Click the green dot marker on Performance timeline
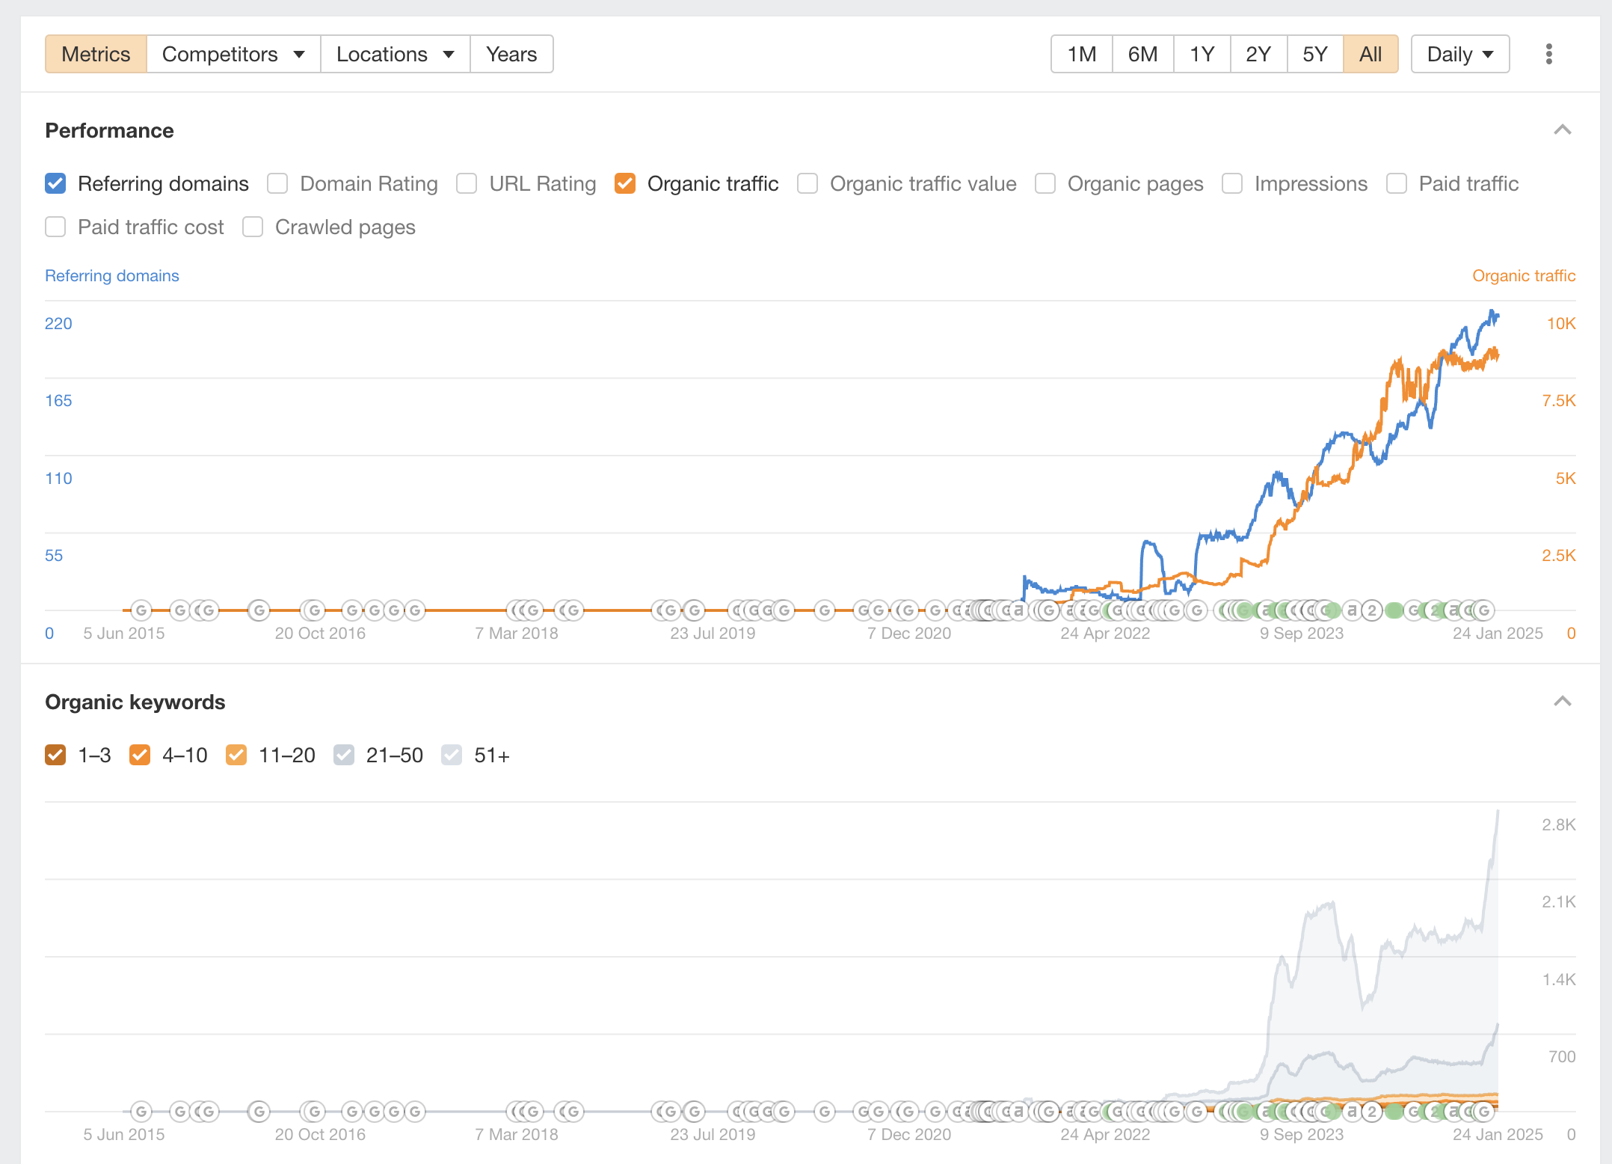The width and height of the screenshot is (1612, 1164). coord(1394,610)
